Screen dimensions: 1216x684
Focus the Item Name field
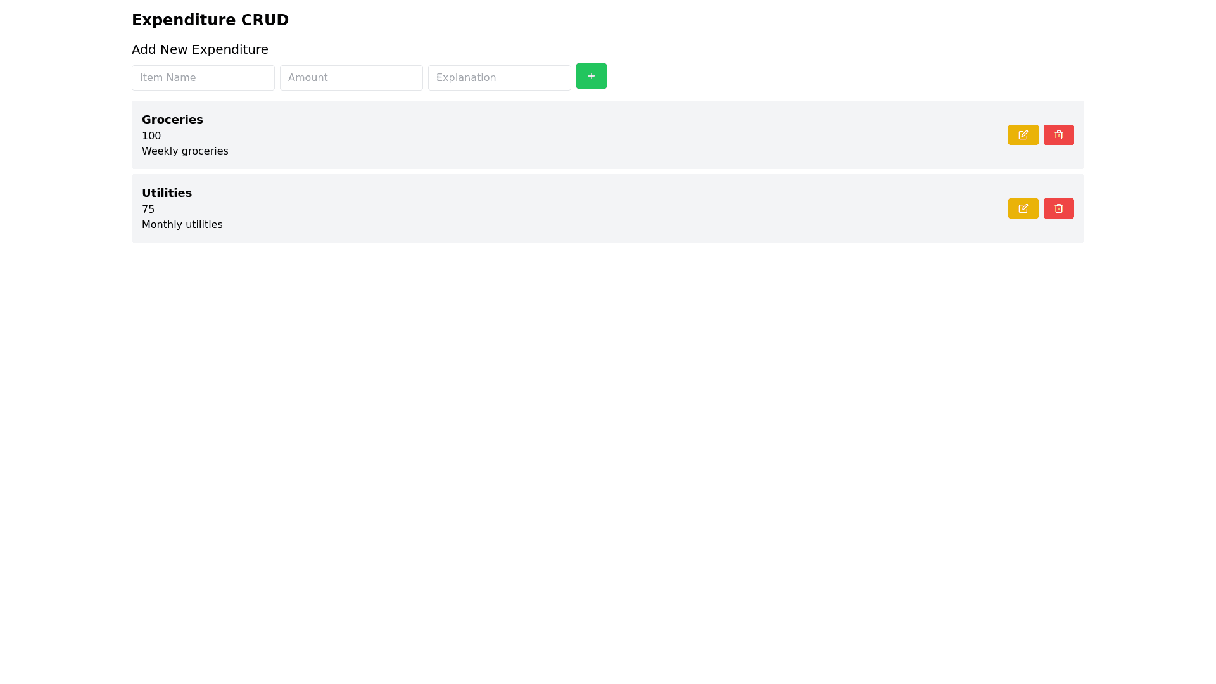(x=203, y=78)
